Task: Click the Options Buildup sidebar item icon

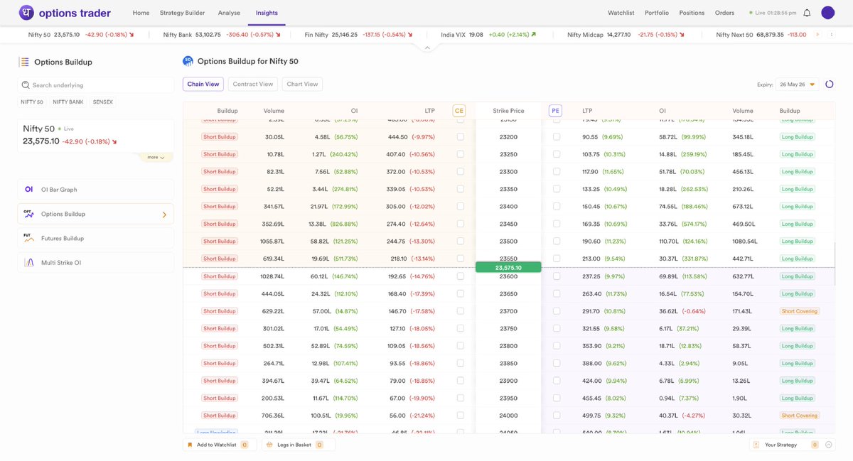Action: pyautogui.click(x=29, y=214)
